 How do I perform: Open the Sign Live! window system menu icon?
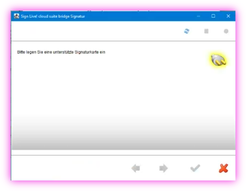point(16,16)
